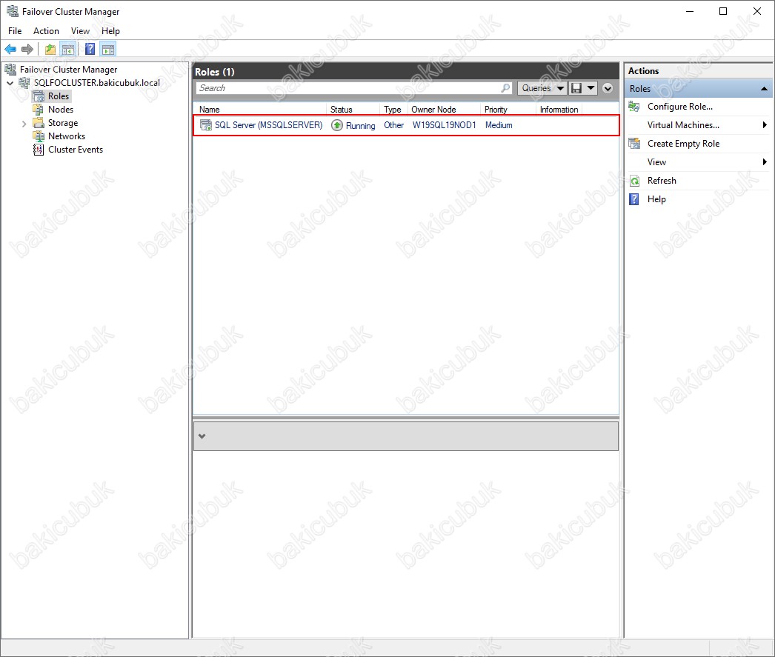Click the search magnifier icon
The height and width of the screenshot is (657, 775).
point(505,88)
